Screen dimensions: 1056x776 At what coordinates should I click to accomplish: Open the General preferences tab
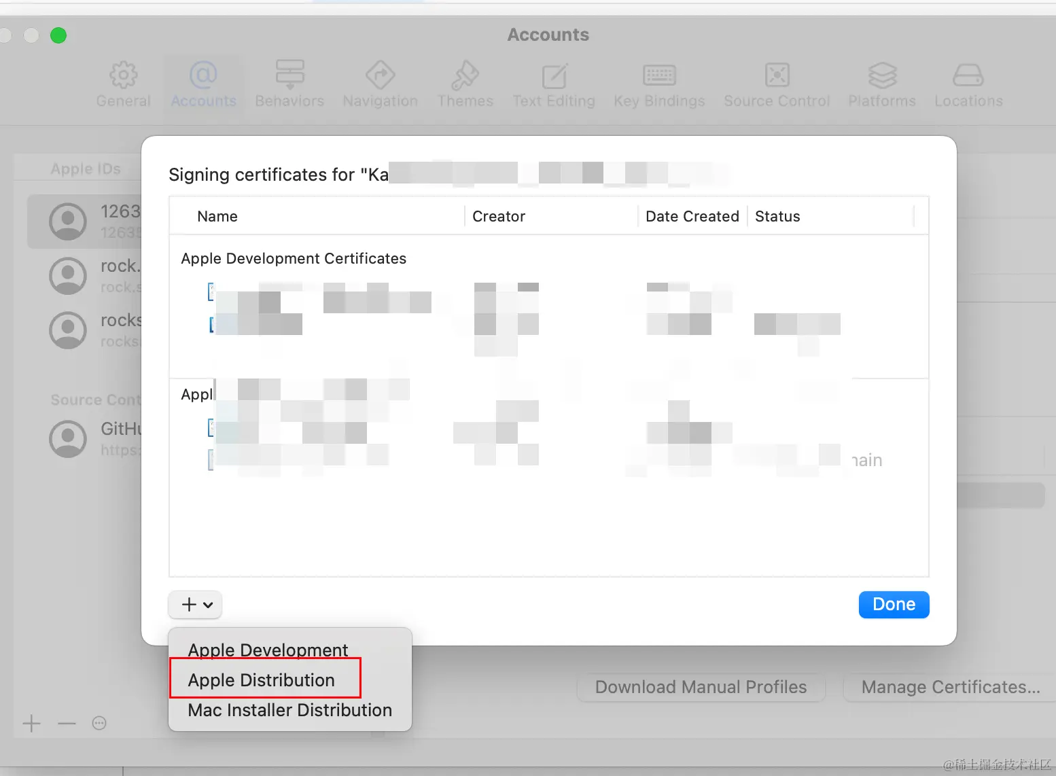[123, 85]
